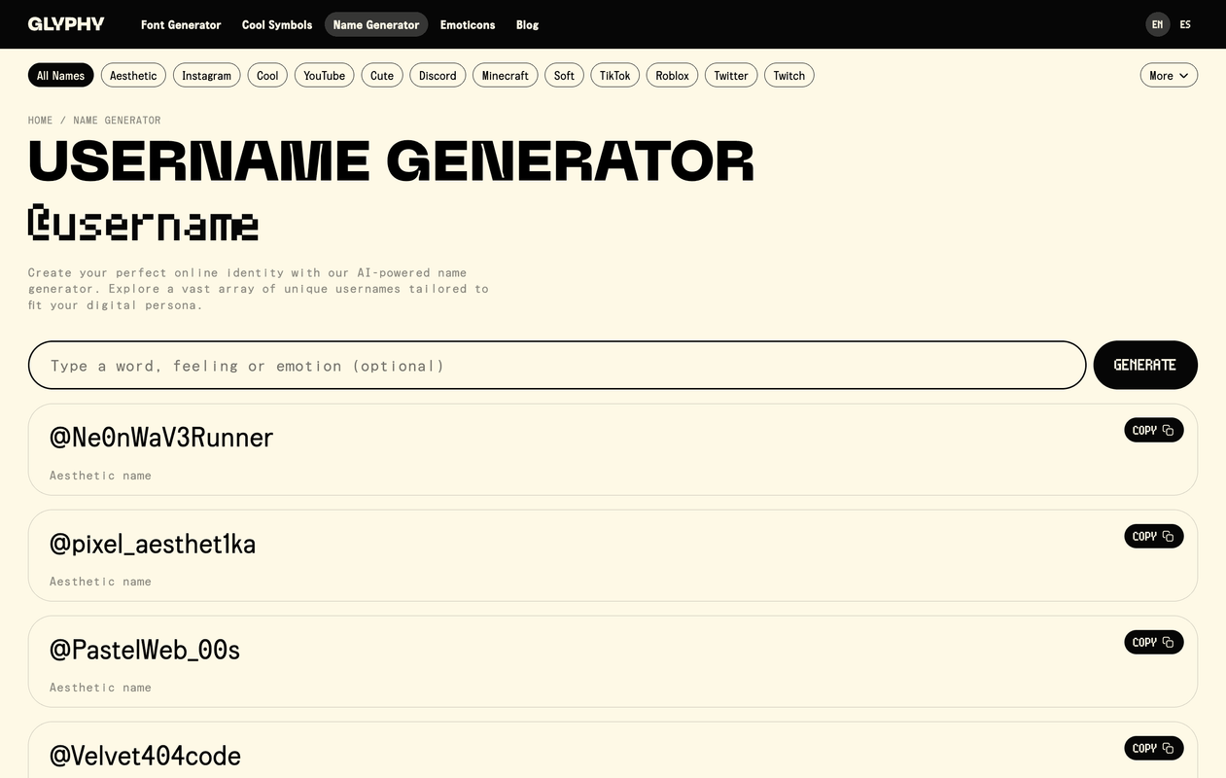This screenshot has width=1226, height=778.
Task: Filter by Cute names
Action: tap(382, 75)
